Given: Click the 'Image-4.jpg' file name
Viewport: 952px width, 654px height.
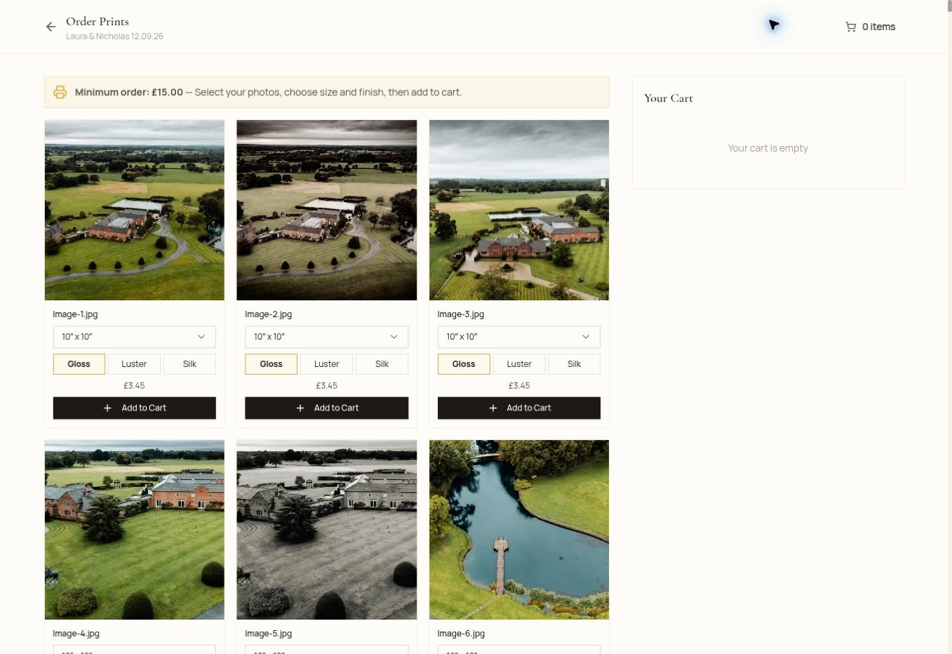Looking at the screenshot, I should click(76, 634).
